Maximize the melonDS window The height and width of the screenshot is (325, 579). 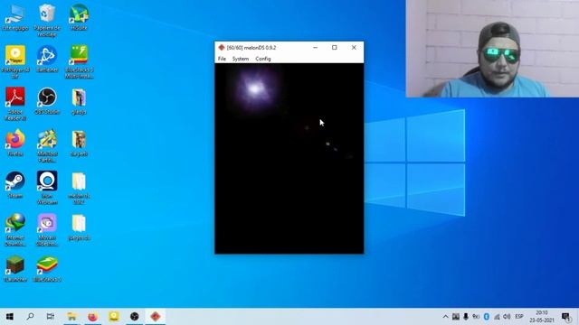point(334,48)
